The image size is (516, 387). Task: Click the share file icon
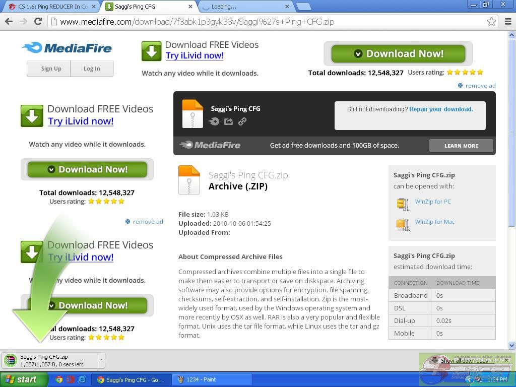(x=228, y=121)
